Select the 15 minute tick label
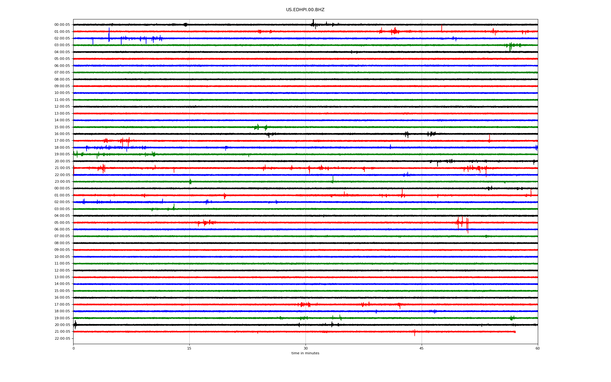 click(x=189, y=348)
